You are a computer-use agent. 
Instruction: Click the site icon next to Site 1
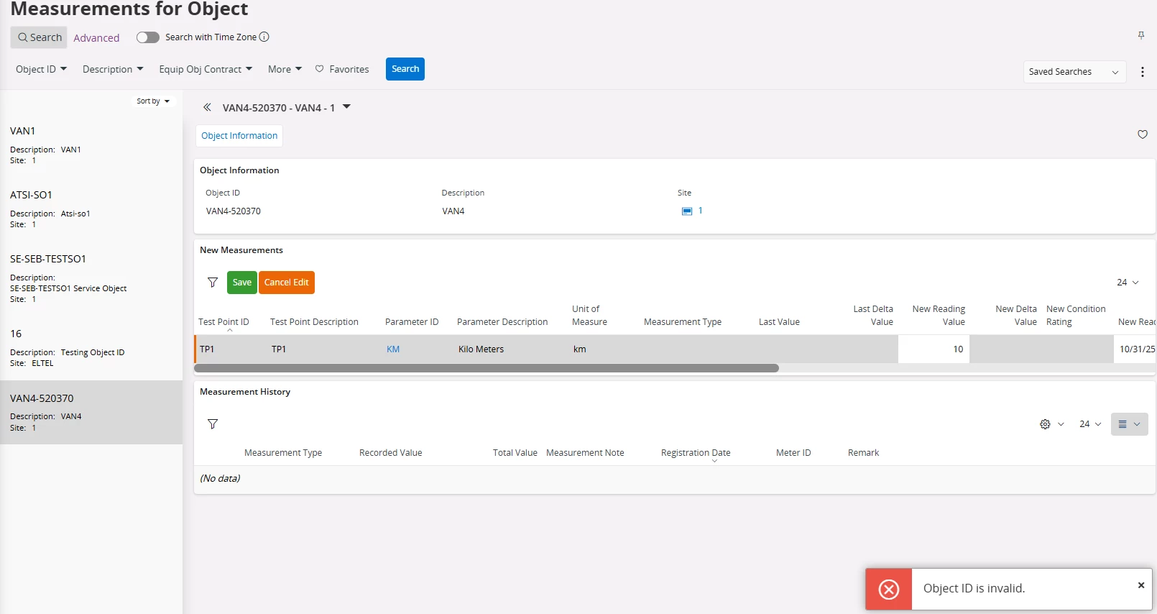[x=687, y=211]
